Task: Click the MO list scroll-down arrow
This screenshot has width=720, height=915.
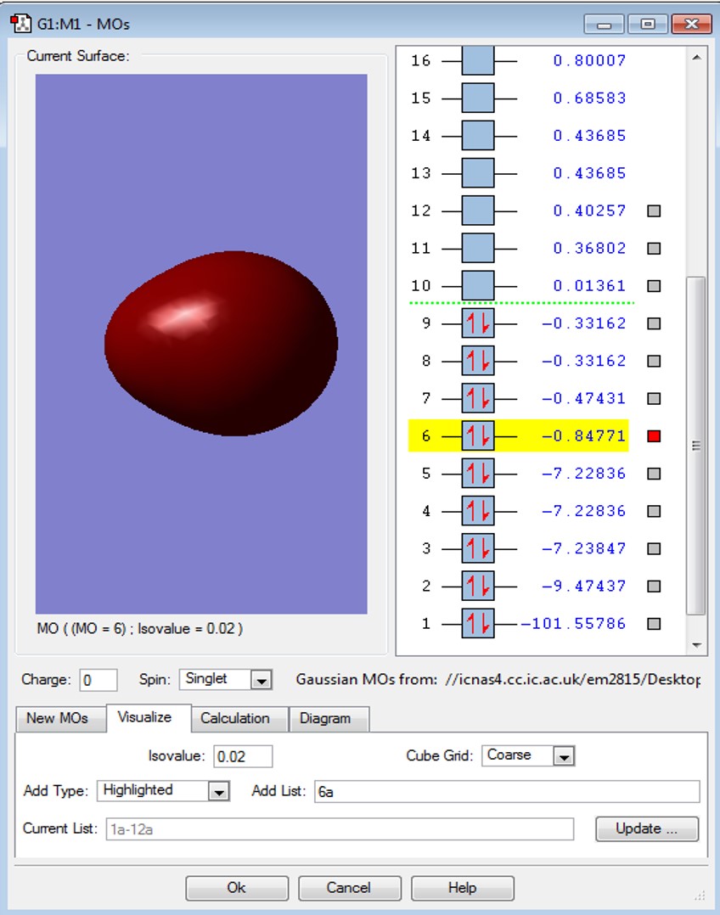Action: [x=696, y=645]
